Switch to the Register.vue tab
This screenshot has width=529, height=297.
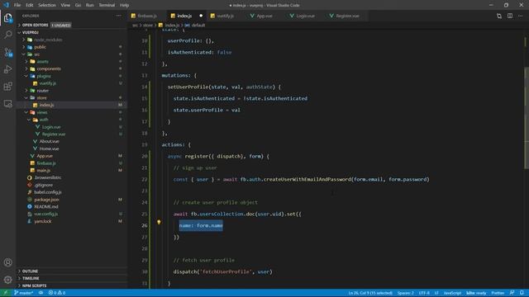click(347, 16)
